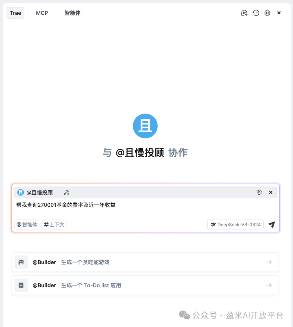Click the #上下文 button
This screenshot has width=293, height=327.
pos(54,225)
